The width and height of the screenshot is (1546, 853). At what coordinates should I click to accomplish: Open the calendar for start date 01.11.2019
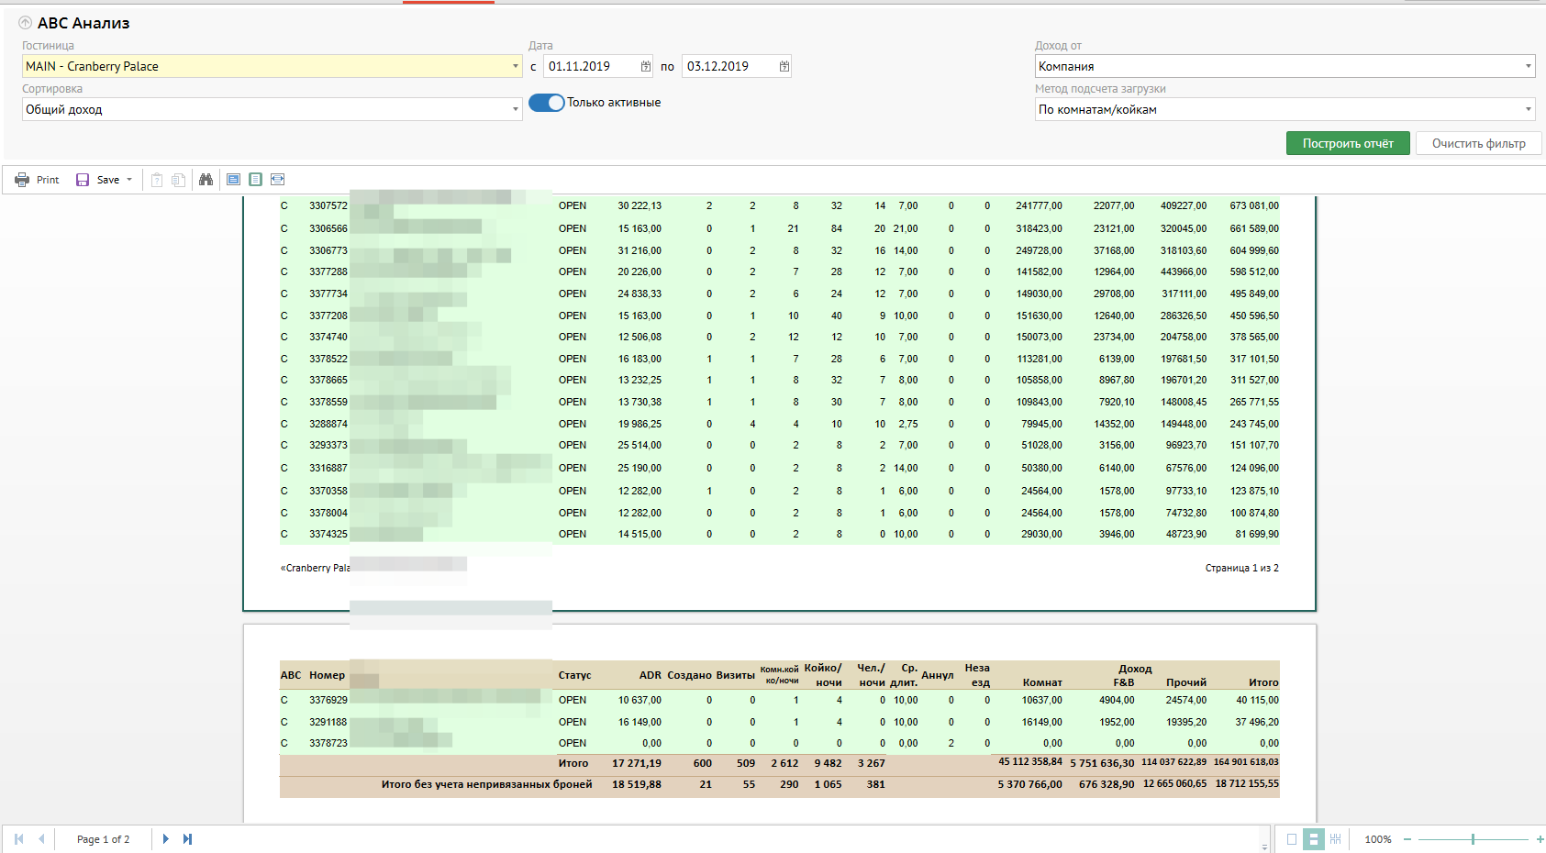click(x=645, y=66)
